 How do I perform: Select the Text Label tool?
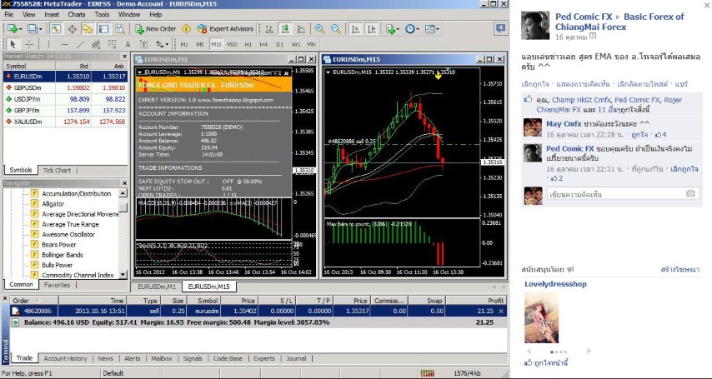(x=143, y=44)
